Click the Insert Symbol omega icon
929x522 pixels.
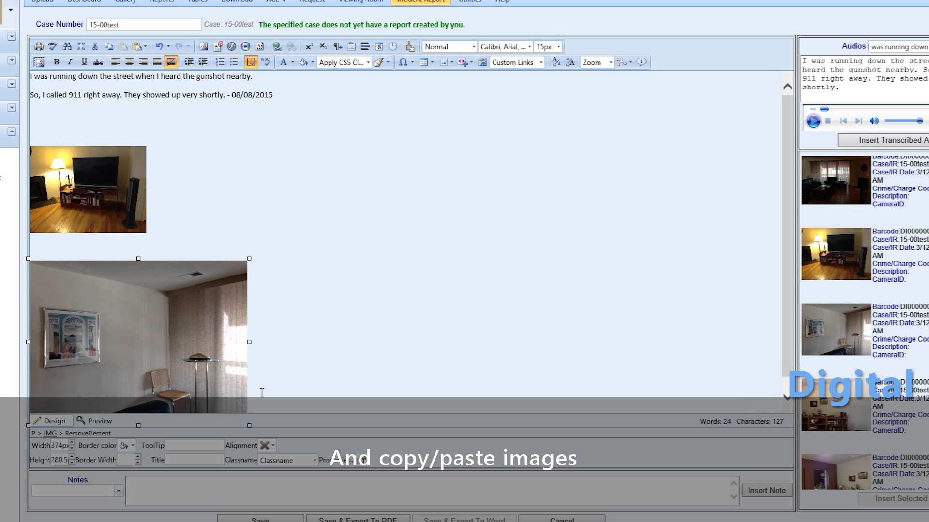404,62
